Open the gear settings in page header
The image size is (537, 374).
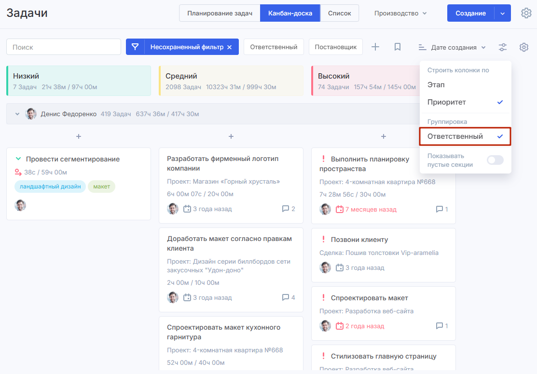pos(526,13)
